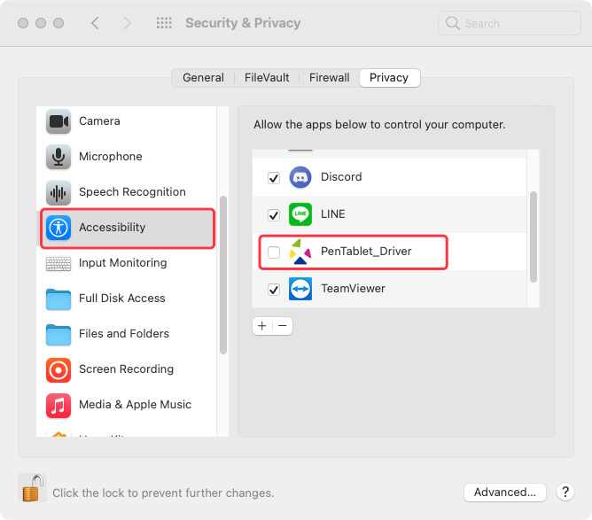592x520 pixels.
Task: Open the FileVault tab
Action: (267, 78)
